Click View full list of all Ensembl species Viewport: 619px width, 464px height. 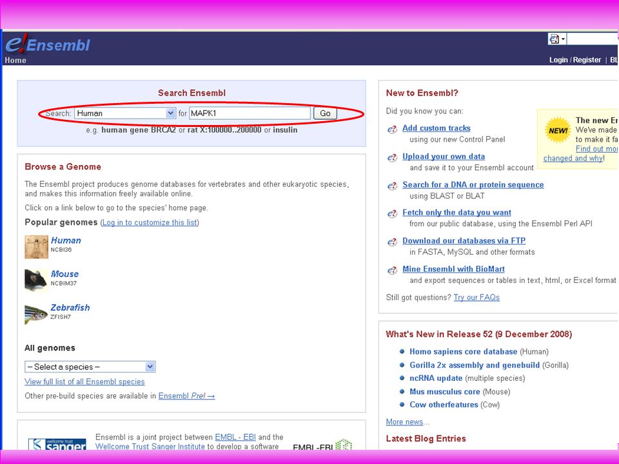pos(84,382)
